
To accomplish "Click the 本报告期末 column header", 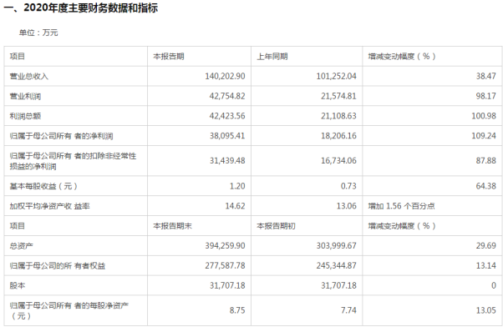I will pyautogui.click(x=173, y=226).
